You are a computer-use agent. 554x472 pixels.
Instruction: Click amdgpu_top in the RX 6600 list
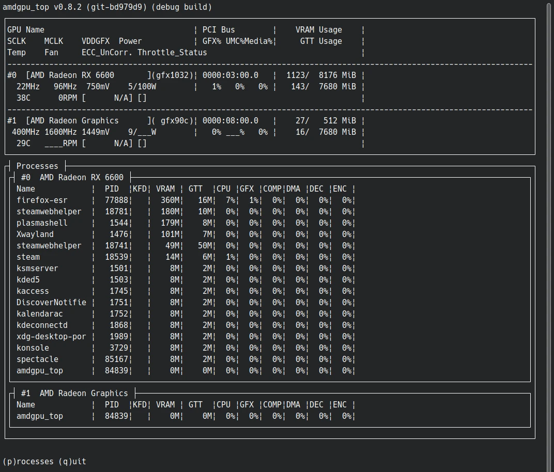(x=40, y=371)
